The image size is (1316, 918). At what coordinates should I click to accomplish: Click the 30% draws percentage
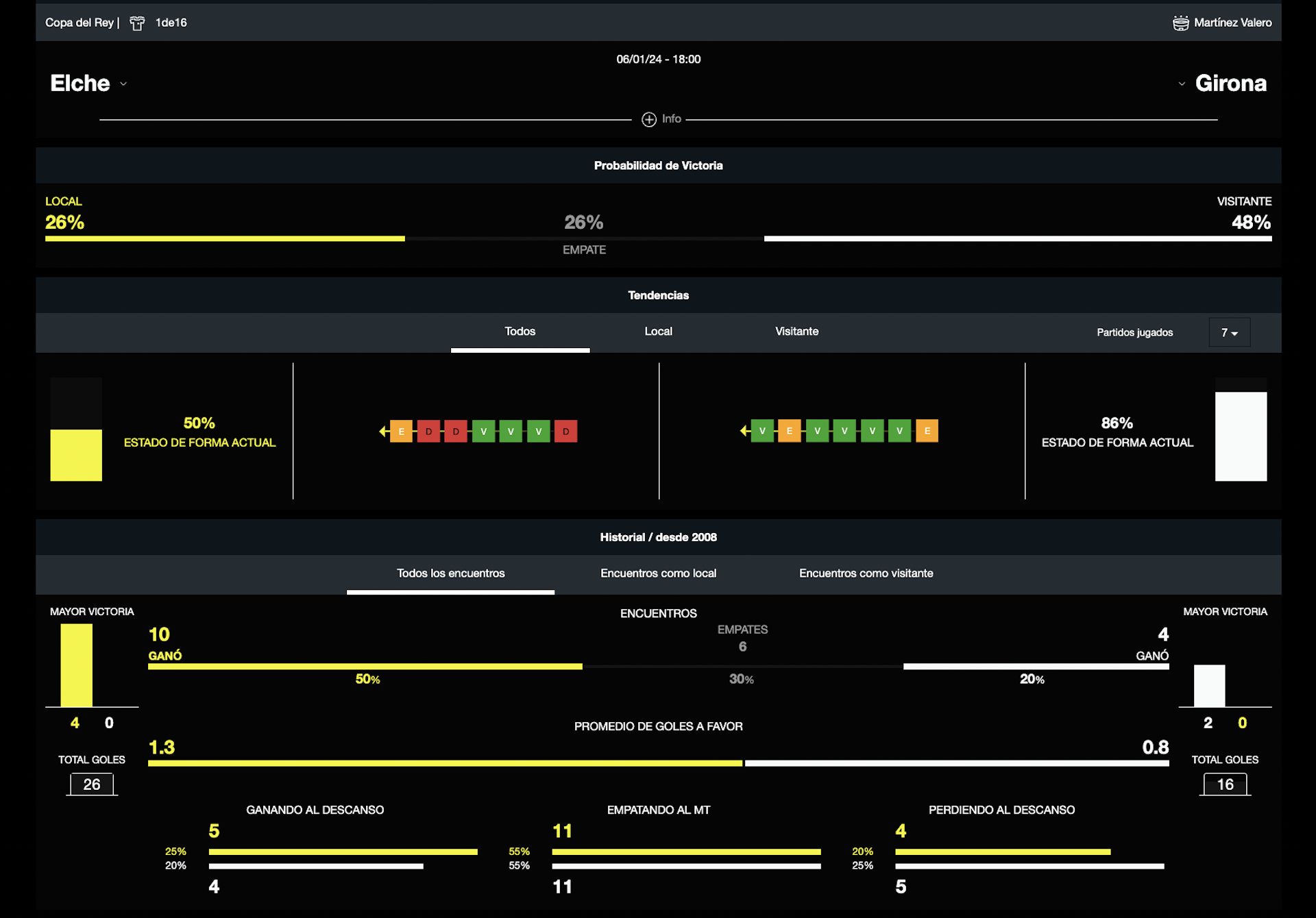point(742,680)
